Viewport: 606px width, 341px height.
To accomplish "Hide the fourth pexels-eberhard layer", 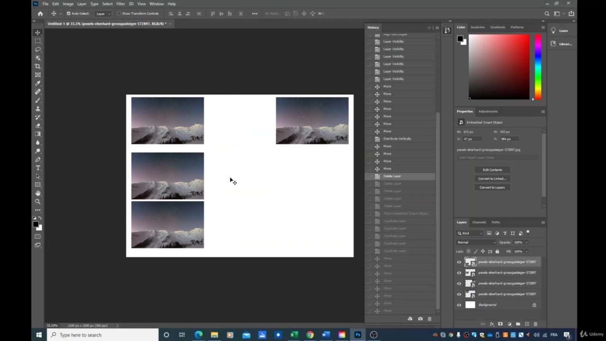I will pyautogui.click(x=459, y=294).
